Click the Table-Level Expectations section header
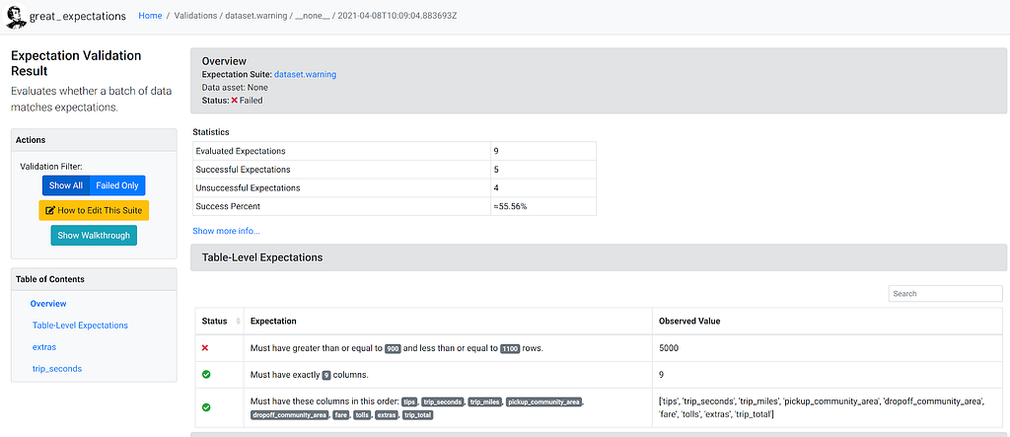This screenshot has width=1010, height=437. 599,257
